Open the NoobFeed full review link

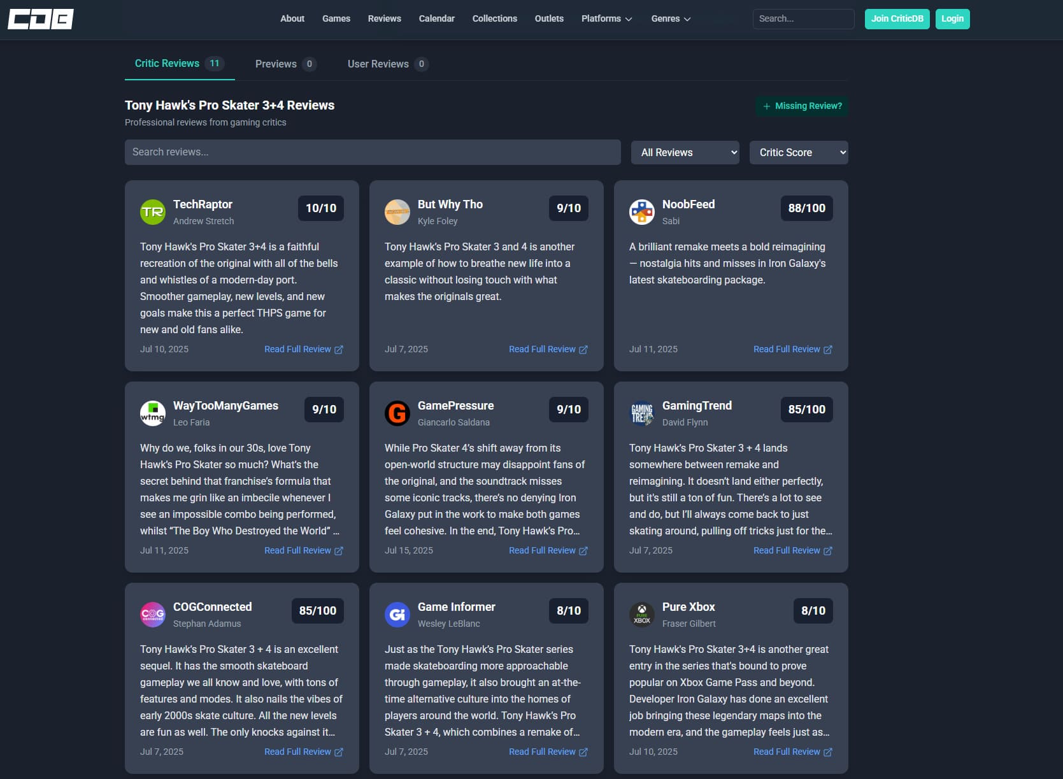pyautogui.click(x=793, y=349)
